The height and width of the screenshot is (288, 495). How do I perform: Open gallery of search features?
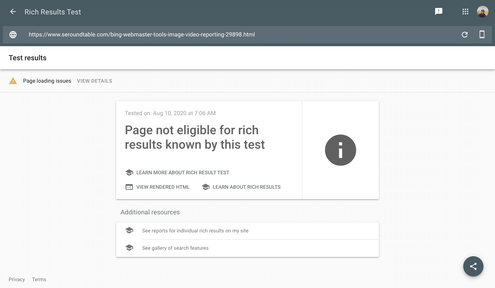point(175,248)
